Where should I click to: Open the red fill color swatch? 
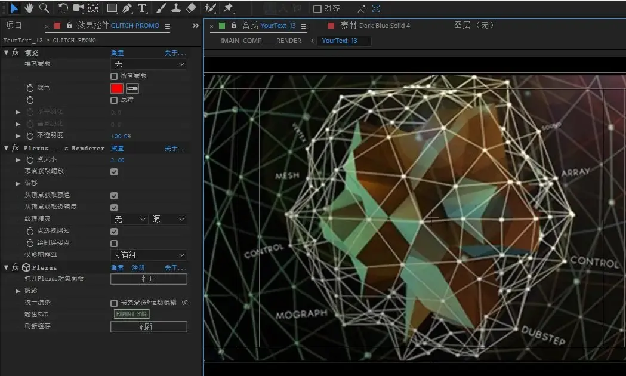pos(117,88)
